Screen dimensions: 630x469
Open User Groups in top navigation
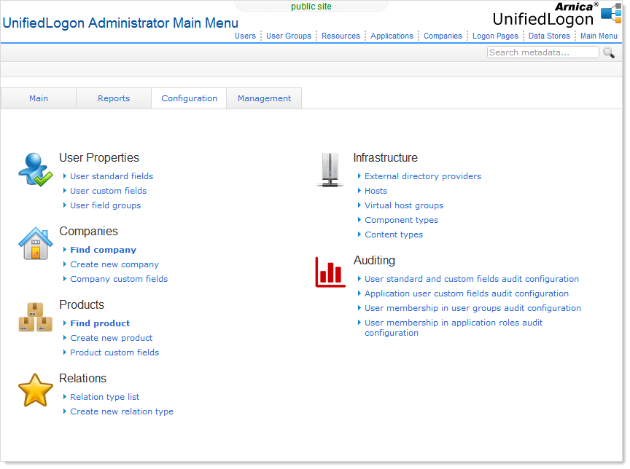[x=288, y=36]
